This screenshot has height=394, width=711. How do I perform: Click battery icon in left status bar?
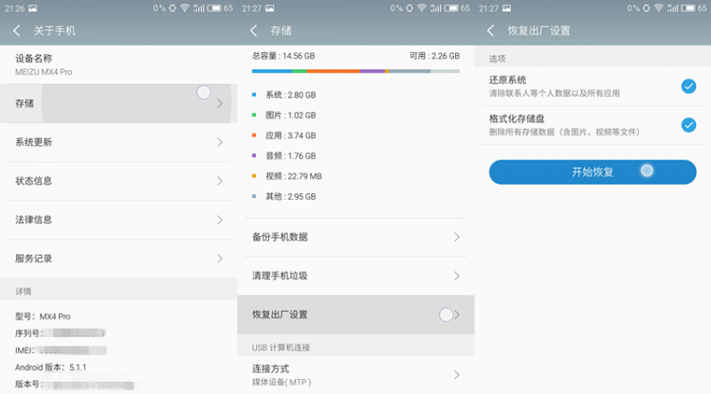(x=214, y=9)
